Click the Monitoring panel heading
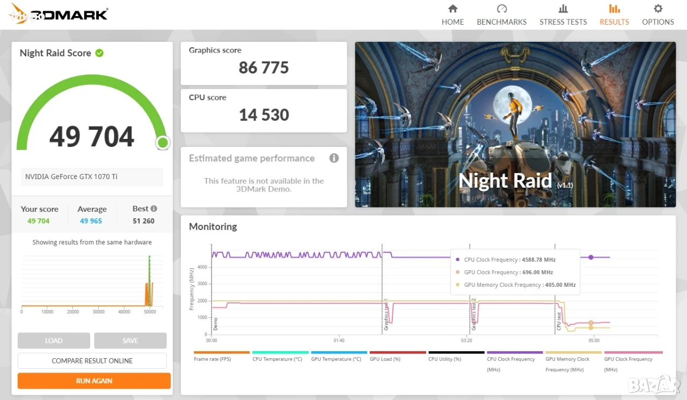Viewport: 687px width, 400px height. (213, 227)
